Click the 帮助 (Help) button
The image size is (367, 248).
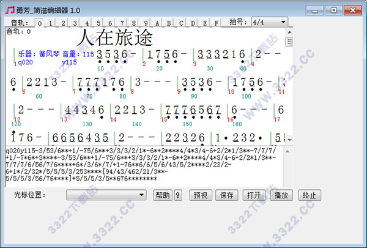162,195
